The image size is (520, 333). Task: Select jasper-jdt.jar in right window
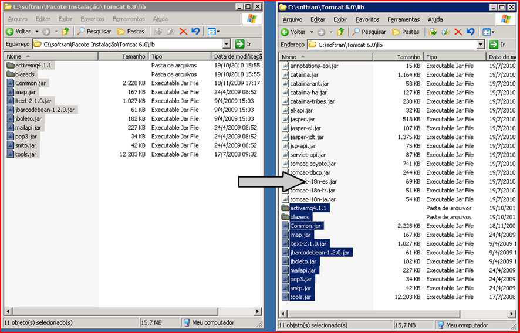(x=302, y=137)
